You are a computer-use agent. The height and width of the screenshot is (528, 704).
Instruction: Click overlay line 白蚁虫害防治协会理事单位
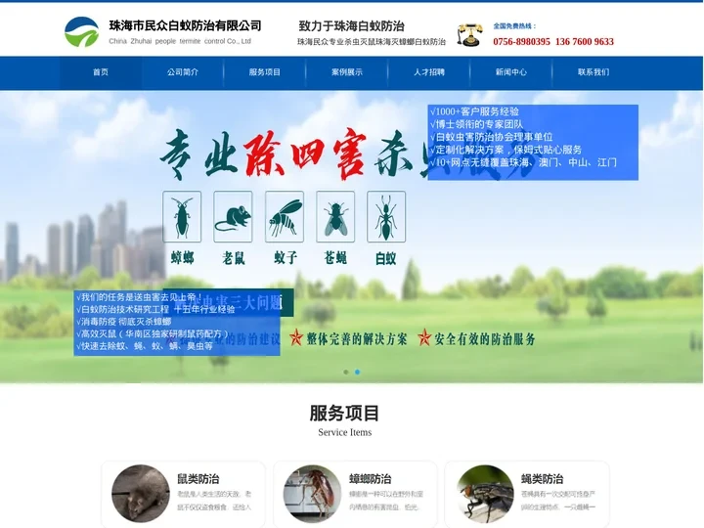point(491,137)
